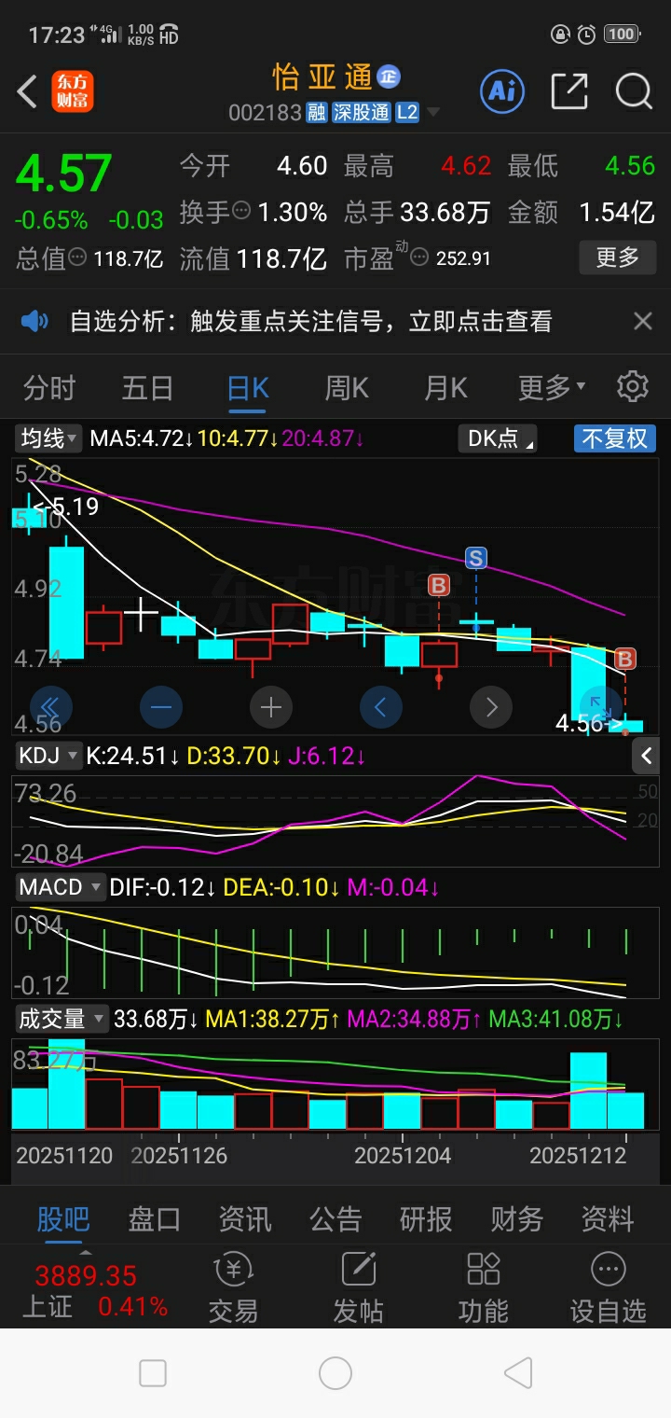The height and width of the screenshot is (1418, 671).
Task: Open chart settings gear icon
Action: pos(633,386)
